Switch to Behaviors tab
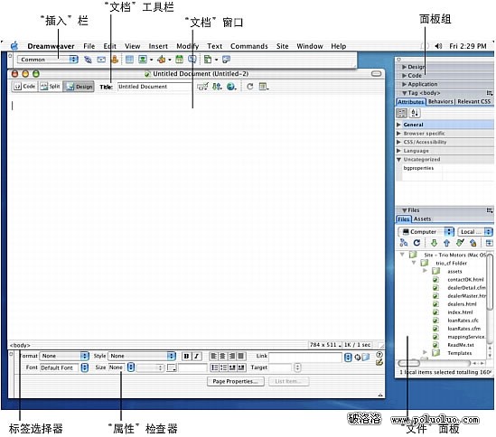 click(x=440, y=101)
